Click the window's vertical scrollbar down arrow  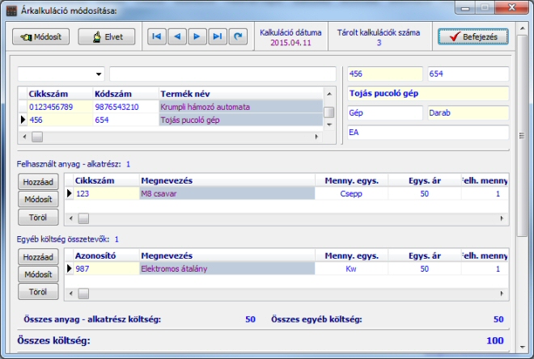coord(523,347)
